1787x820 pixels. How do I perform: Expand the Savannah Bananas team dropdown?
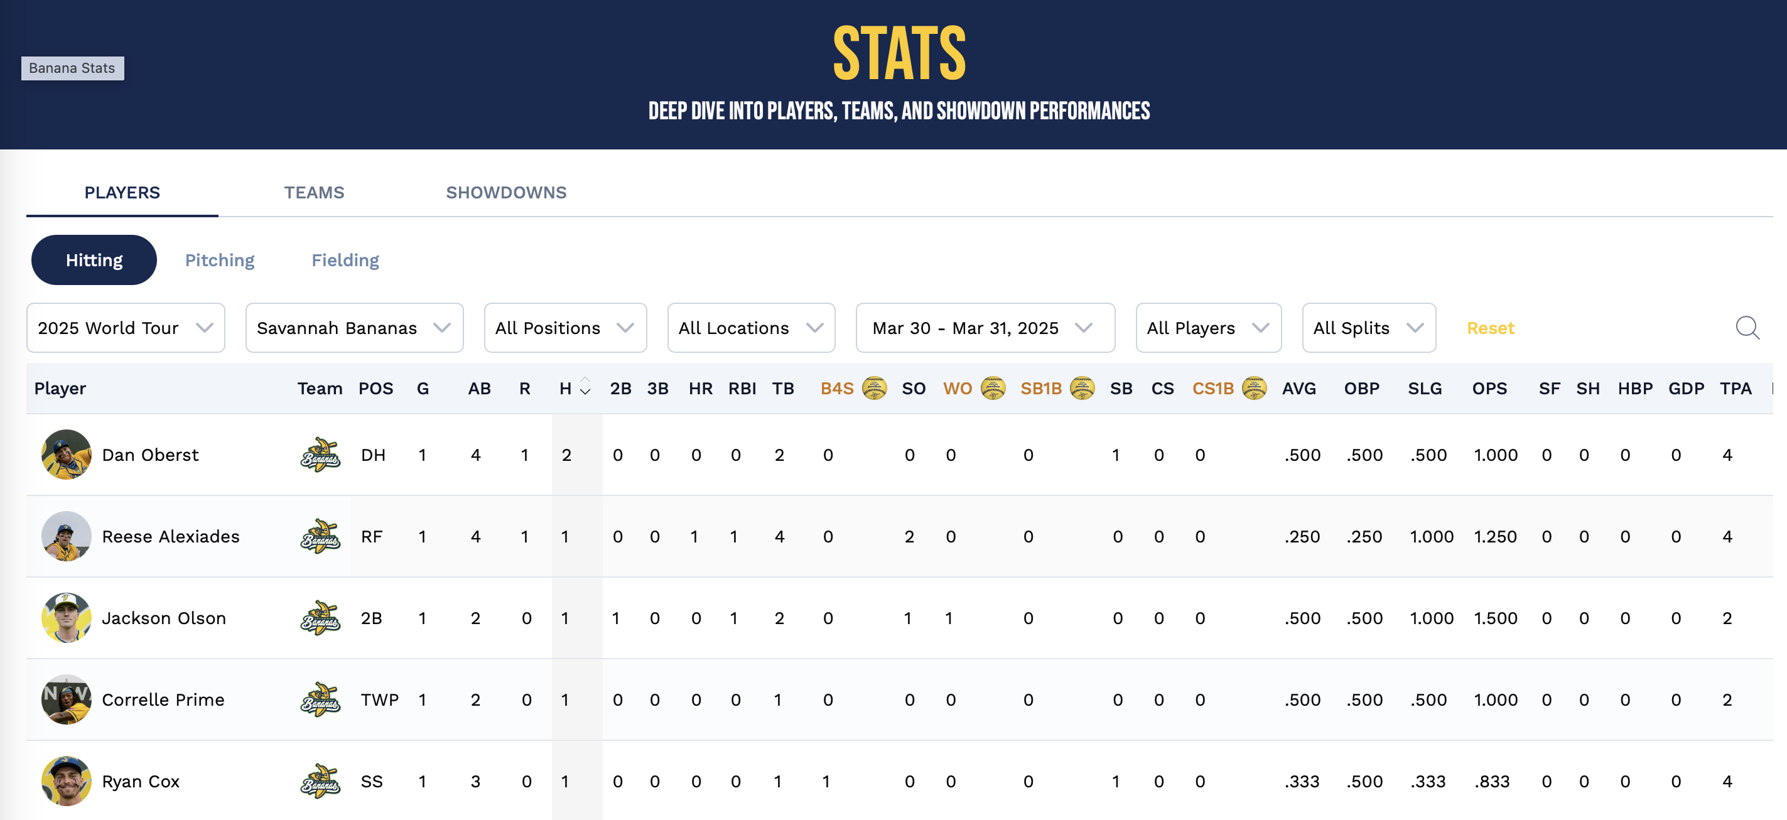click(354, 328)
